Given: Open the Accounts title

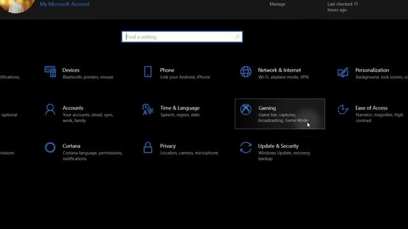Looking at the screenshot, I should click(x=73, y=108).
